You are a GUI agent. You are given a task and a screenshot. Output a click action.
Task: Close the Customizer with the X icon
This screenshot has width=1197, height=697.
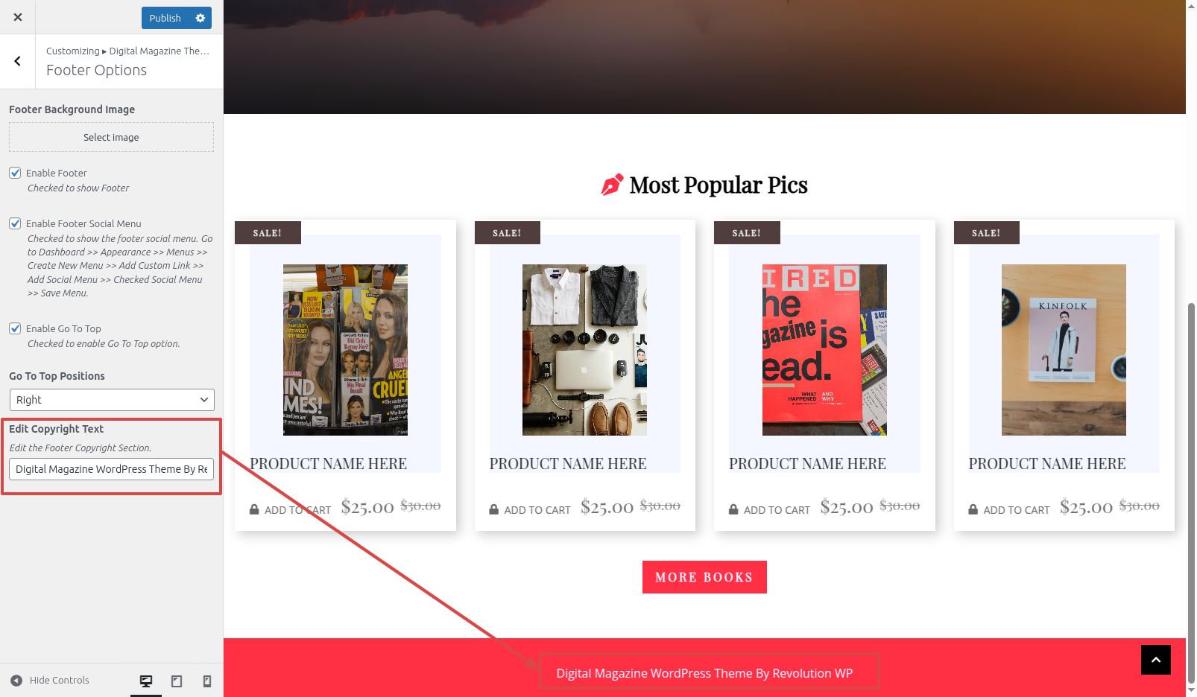[18, 17]
